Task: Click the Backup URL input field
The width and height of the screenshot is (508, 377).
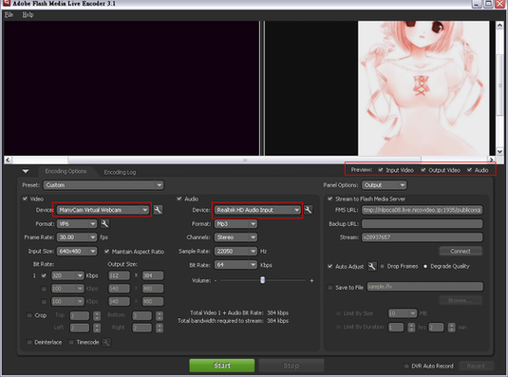Action: pyautogui.click(x=422, y=224)
